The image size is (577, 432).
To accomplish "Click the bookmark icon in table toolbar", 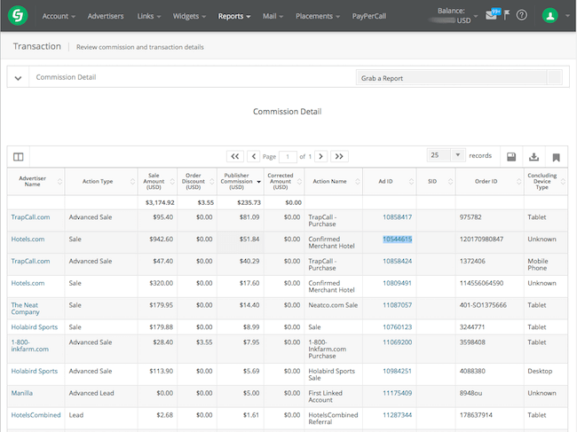I will tap(556, 156).
